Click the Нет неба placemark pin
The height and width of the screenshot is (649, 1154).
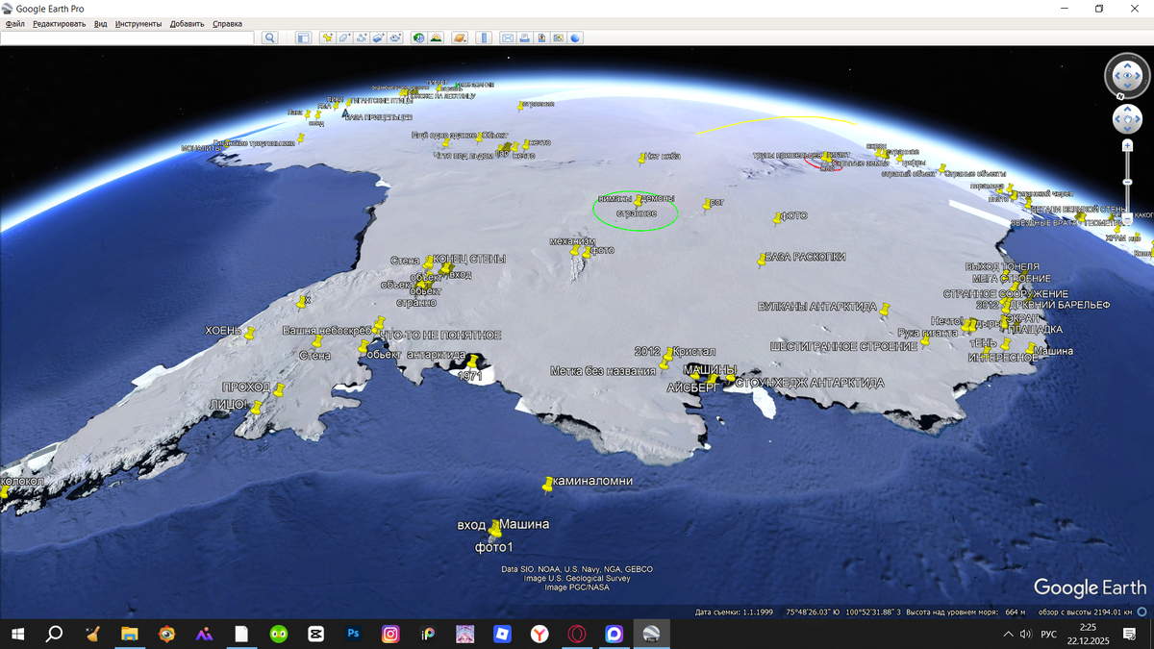pyautogui.click(x=642, y=159)
